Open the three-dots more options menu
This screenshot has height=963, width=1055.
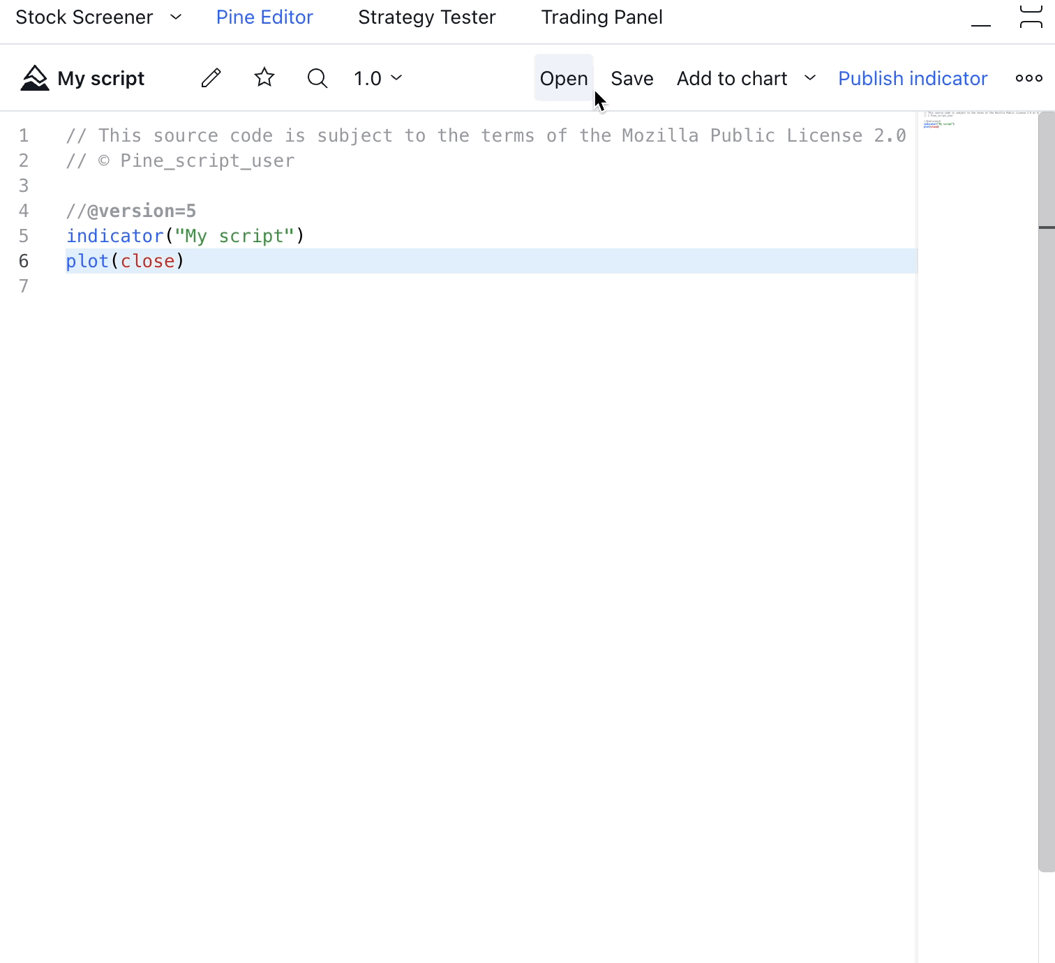click(1028, 78)
